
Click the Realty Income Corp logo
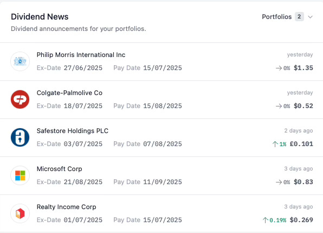click(x=20, y=213)
